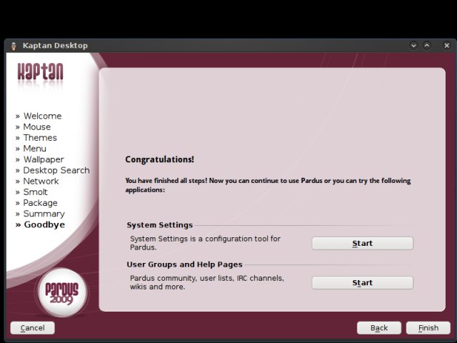Click 'Pardus community, user lists' description text

pyautogui.click(x=207, y=282)
